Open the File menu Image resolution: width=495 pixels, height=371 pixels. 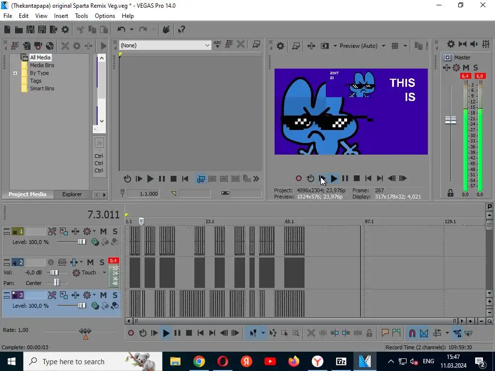pos(8,16)
